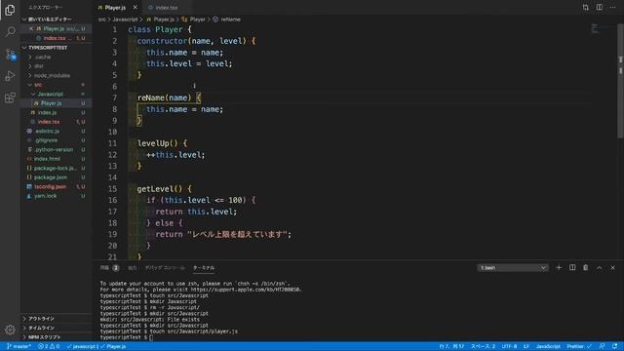Change indentation spaces setting in status bar

click(x=483, y=347)
